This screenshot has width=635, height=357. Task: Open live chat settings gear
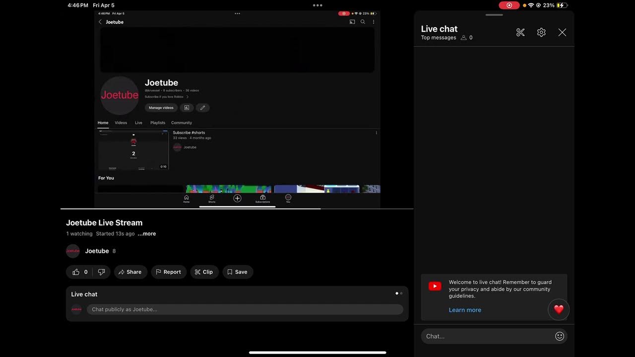pyautogui.click(x=541, y=32)
